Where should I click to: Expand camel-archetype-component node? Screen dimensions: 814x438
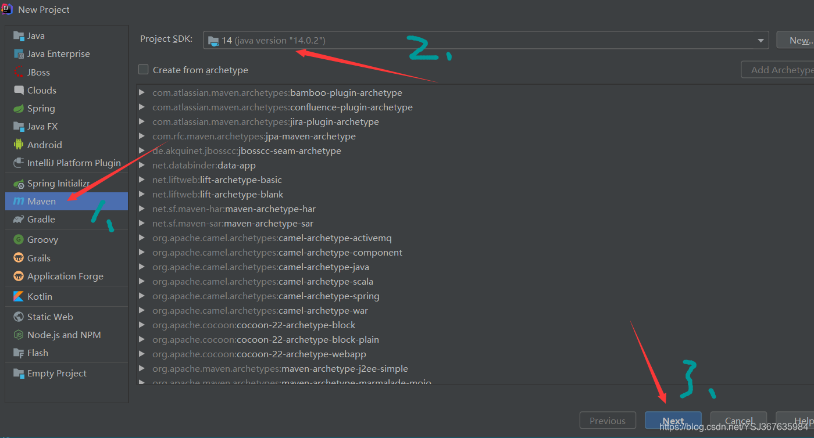pyautogui.click(x=141, y=252)
